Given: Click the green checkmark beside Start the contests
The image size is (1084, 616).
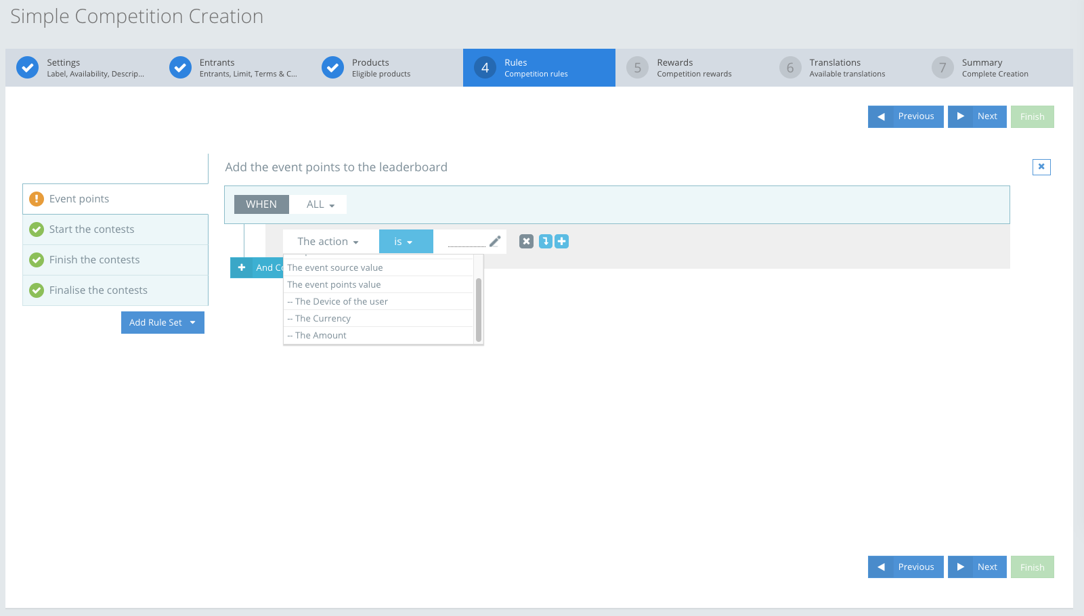Looking at the screenshot, I should click(x=36, y=229).
